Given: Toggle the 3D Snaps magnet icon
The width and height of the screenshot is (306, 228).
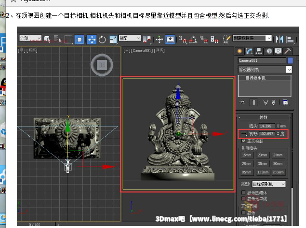Looking at the screenshot, I should 183,39.
